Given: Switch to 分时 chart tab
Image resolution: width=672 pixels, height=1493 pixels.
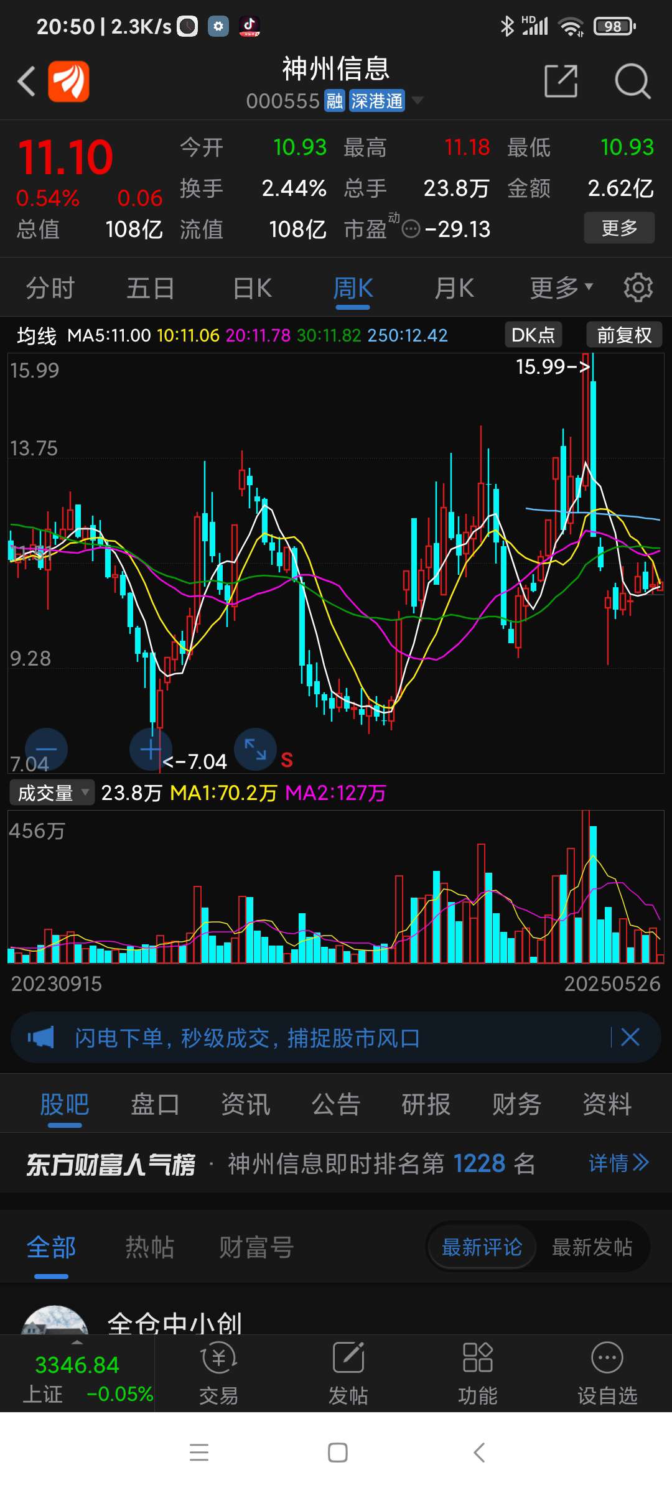Looking at the screenshot, I should tap(50, 288).
